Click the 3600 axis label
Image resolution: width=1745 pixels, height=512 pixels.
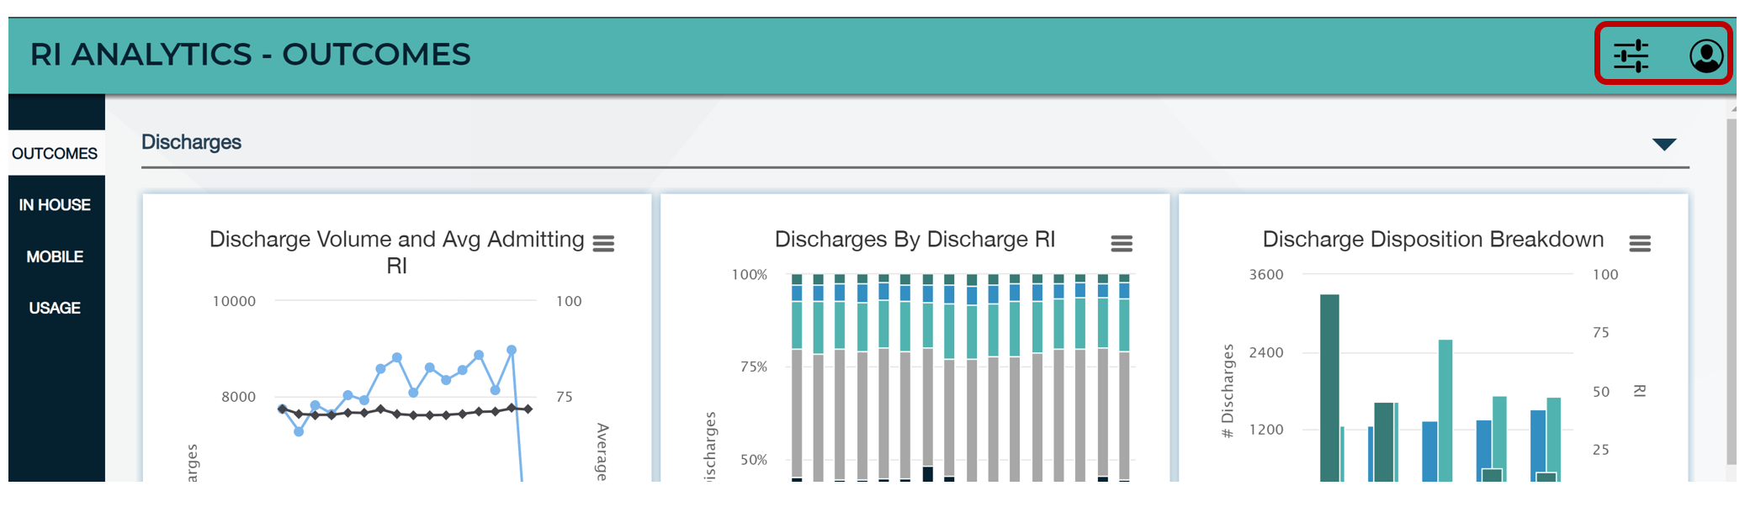(x=1266, y=275)
